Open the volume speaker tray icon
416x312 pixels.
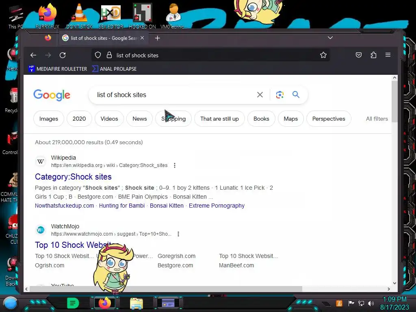pyautogui.click(x=371, y=303)
